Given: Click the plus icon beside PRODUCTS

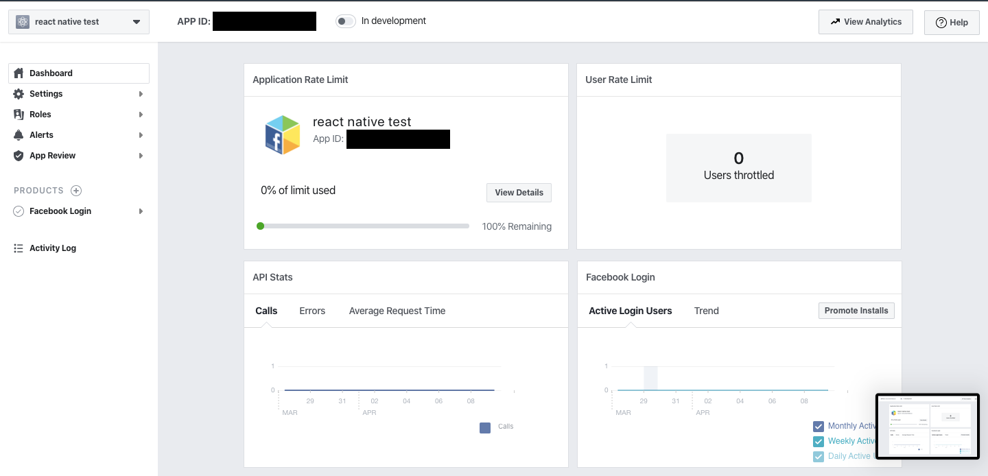Looking at the screenshot, I should [75, 190].
